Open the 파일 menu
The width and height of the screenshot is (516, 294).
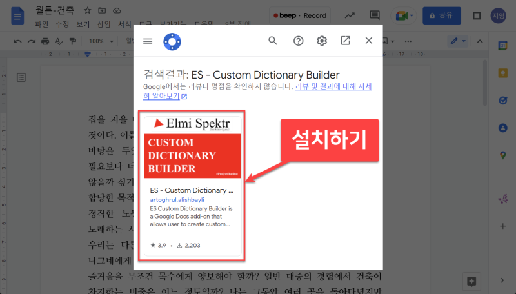tap(41, 24)
